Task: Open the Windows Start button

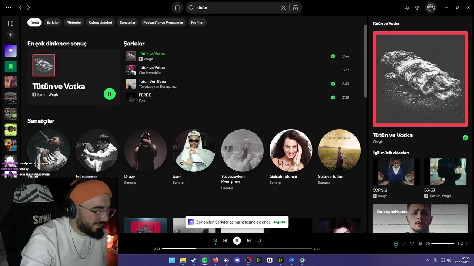Action: pos(172,260)
